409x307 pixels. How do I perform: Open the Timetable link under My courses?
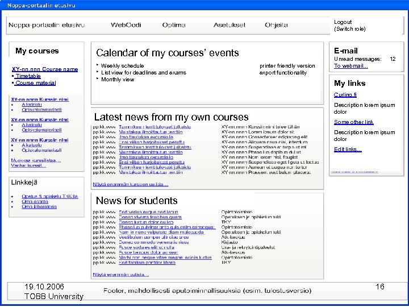click(28, 76)
